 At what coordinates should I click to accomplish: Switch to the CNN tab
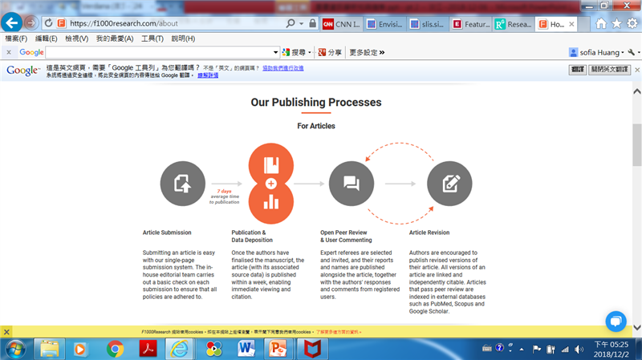point(341,24)
